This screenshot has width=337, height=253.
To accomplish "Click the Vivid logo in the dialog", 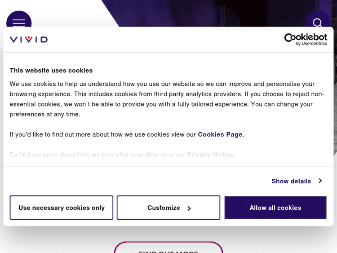I will [29, 40].
